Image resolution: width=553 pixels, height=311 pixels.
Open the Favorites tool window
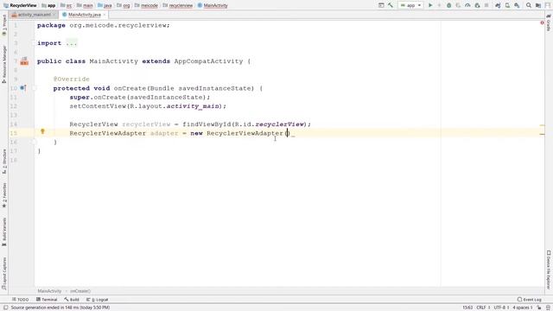coord(4,195)
